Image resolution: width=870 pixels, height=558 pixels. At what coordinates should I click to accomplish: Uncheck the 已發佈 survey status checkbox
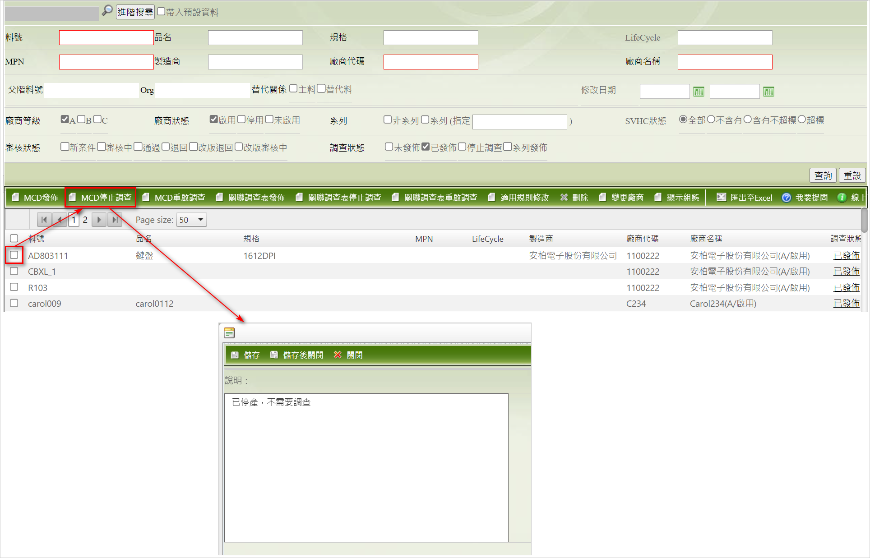click(x=426, y=147)
